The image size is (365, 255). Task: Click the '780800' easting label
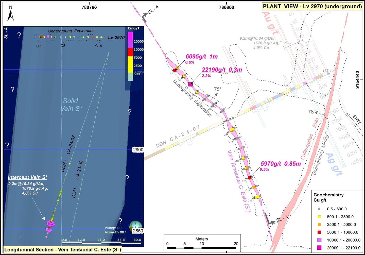(x=227, y=7)
